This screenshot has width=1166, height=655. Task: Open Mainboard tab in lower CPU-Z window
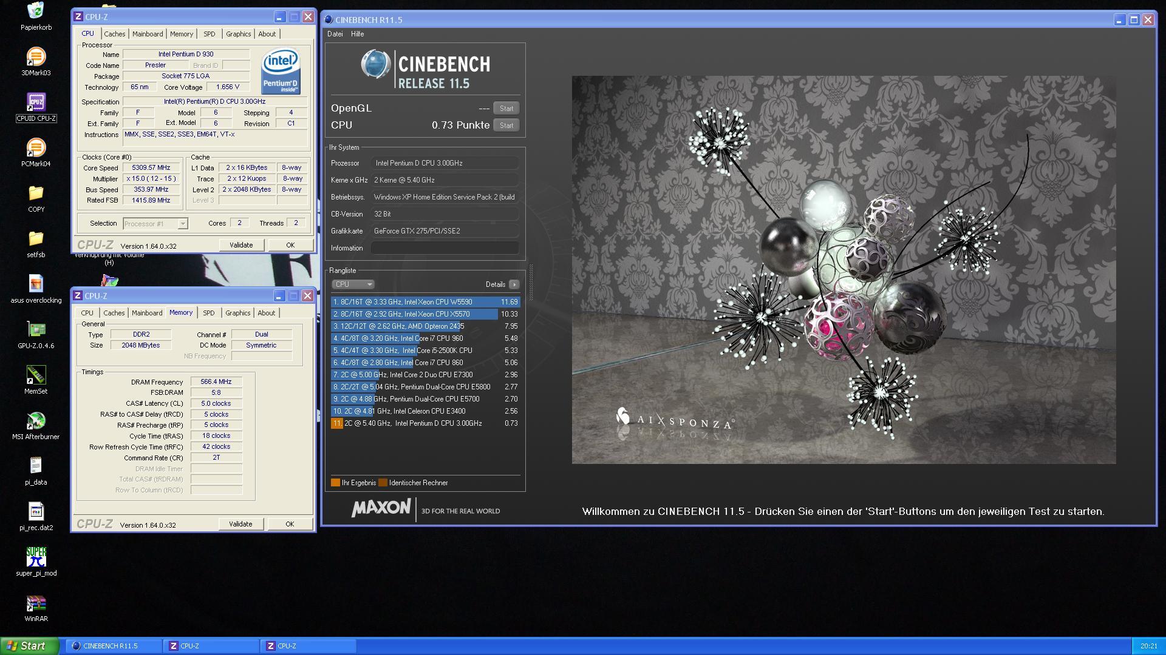pyautogui.click(x=147, y=313)
